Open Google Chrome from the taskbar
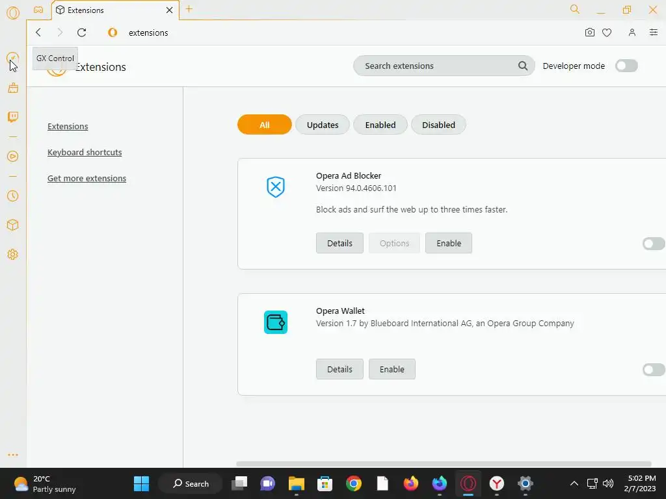Viewport: 666px width, 499px height. click(x=353, y=483)
